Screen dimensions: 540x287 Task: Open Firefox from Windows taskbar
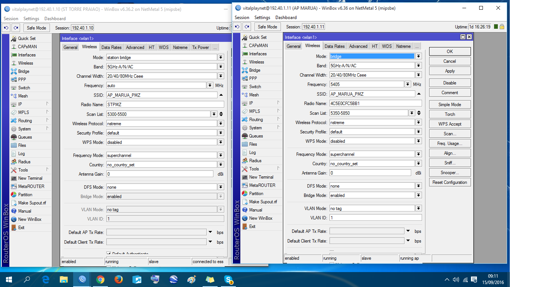tap(119, 279)
